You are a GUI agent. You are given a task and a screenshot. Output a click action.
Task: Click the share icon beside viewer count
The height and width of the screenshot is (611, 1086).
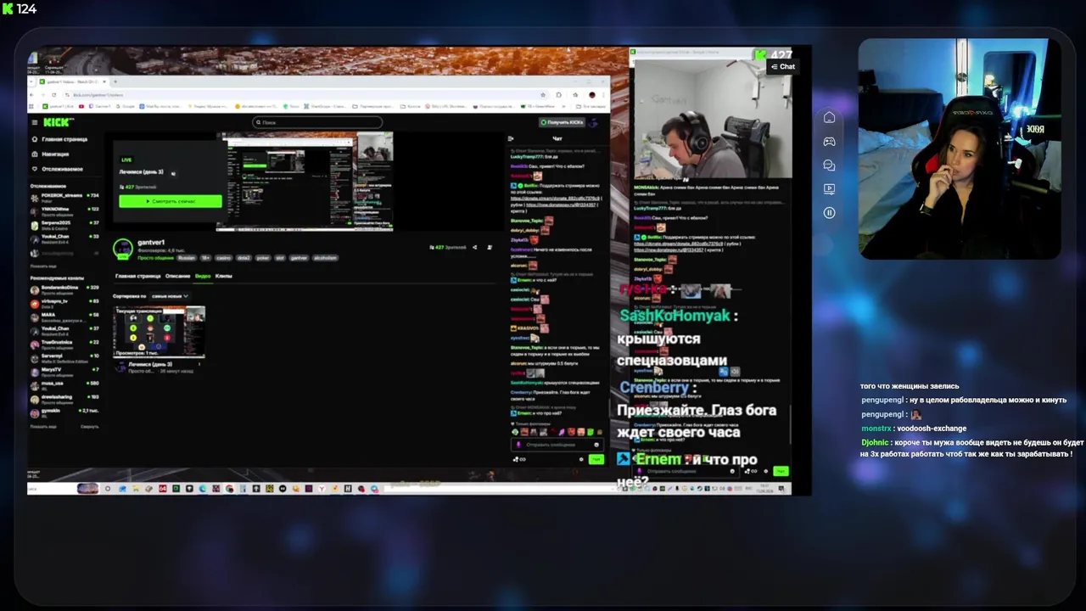pyautogui.click(x=474, y=247)
